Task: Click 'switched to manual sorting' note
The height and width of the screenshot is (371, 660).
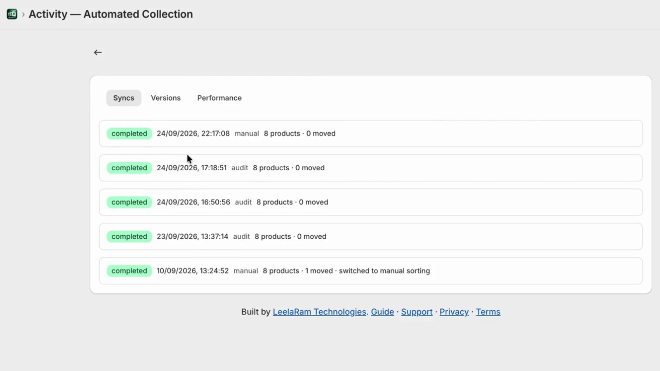Action: coord(384,271)
